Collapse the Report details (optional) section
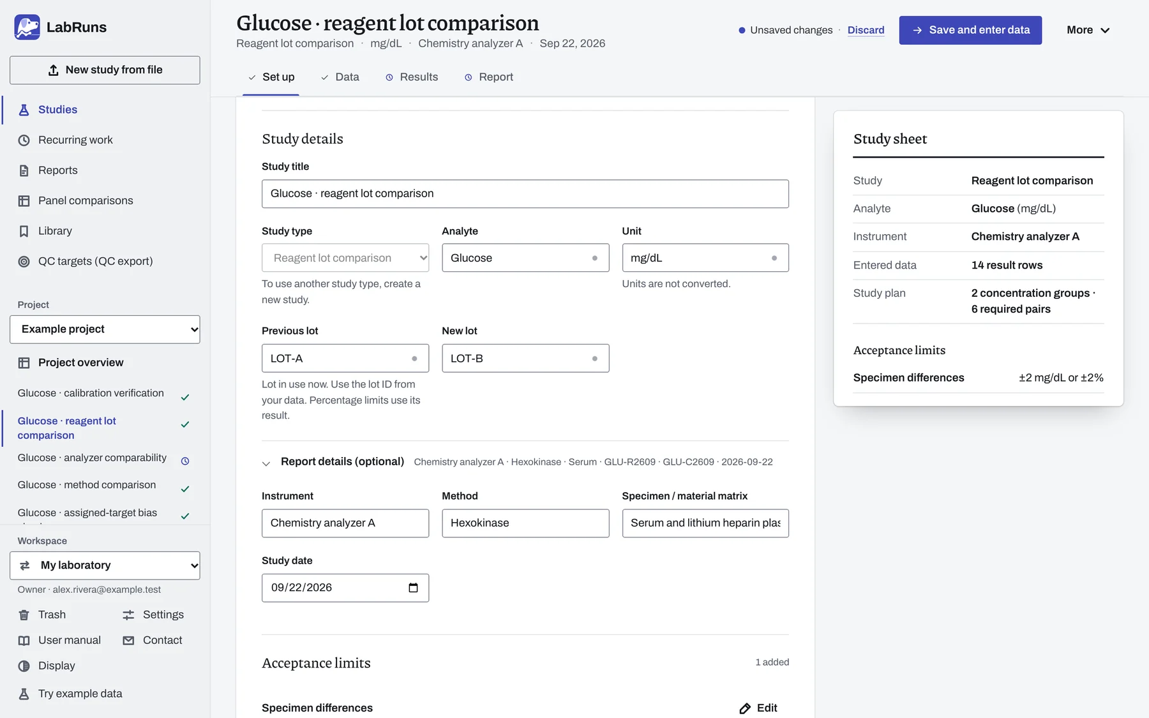Image resolution: width=1149 pixels, height=718 pixels. point(266,463)
